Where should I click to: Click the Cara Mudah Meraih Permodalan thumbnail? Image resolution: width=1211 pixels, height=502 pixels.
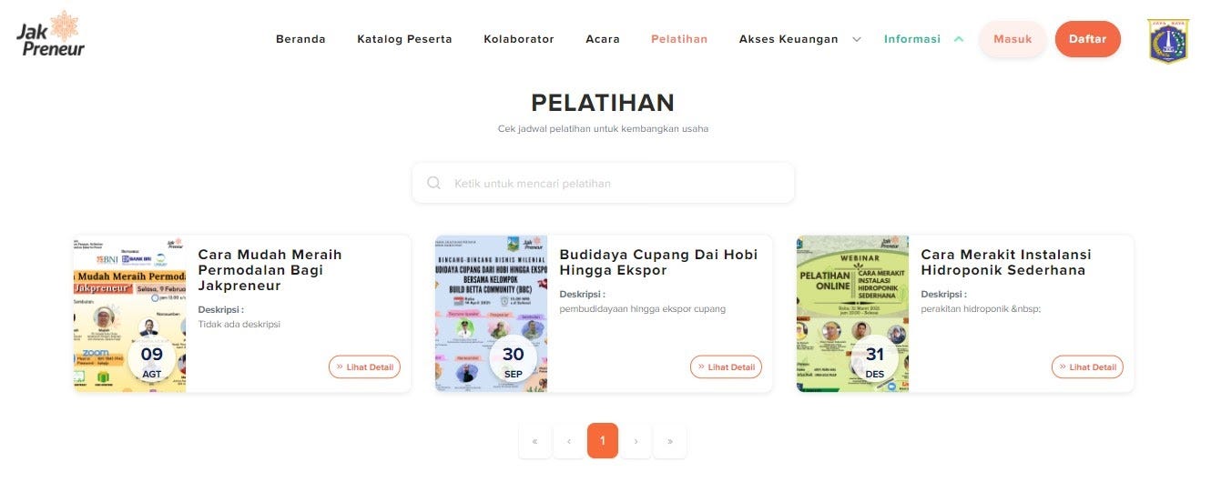point(129,314)
